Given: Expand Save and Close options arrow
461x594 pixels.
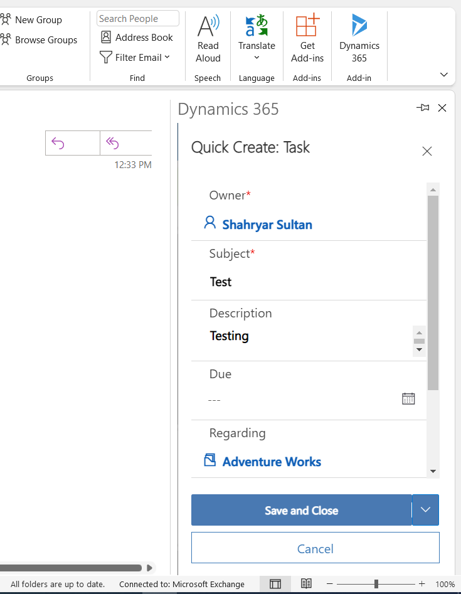Looking at the screenshot, I should (x=426, y=510).
